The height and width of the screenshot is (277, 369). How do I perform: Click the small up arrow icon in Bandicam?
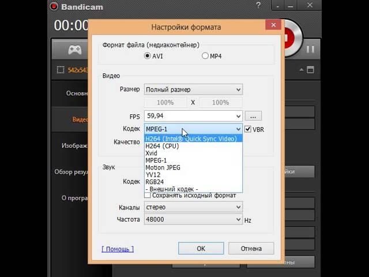point(302,70)
